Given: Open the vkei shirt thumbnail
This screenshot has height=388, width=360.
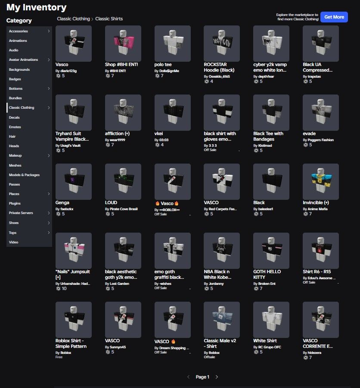Looking at the screenshot, I should (x=173, y=112).
